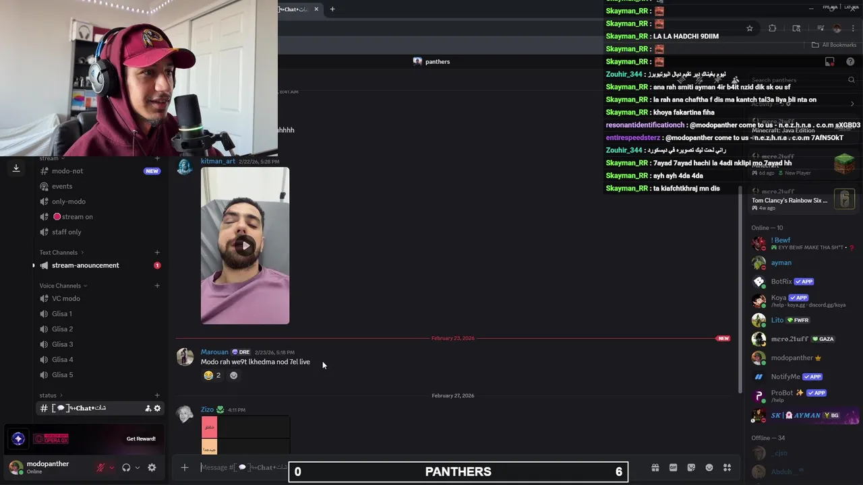Open Marouan's profile from username
The width and height of the screenshot is (863, 485).
pos(214,352)
